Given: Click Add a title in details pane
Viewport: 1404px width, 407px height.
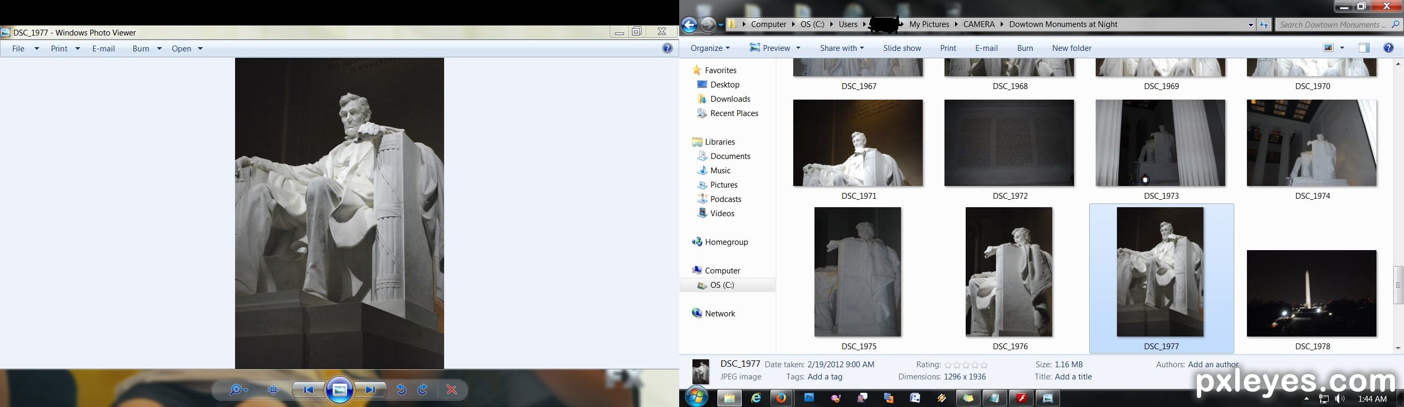Looking at the screenshot, I should (1073, 377).
